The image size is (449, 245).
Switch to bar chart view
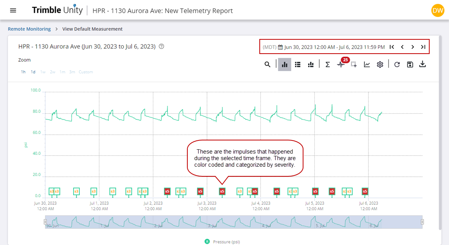click(284, 64)
